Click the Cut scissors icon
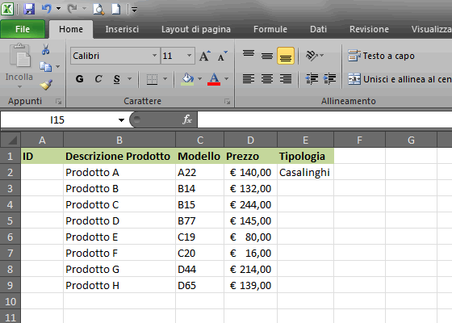452x323 pixels. (45, 49)
